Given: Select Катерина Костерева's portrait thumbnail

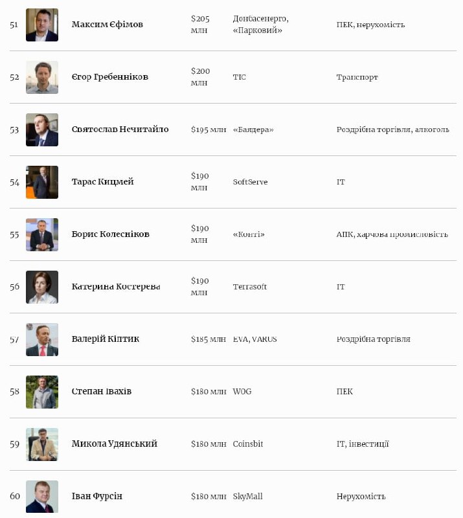Looking at the screenshot, I should tap(42, 287).
